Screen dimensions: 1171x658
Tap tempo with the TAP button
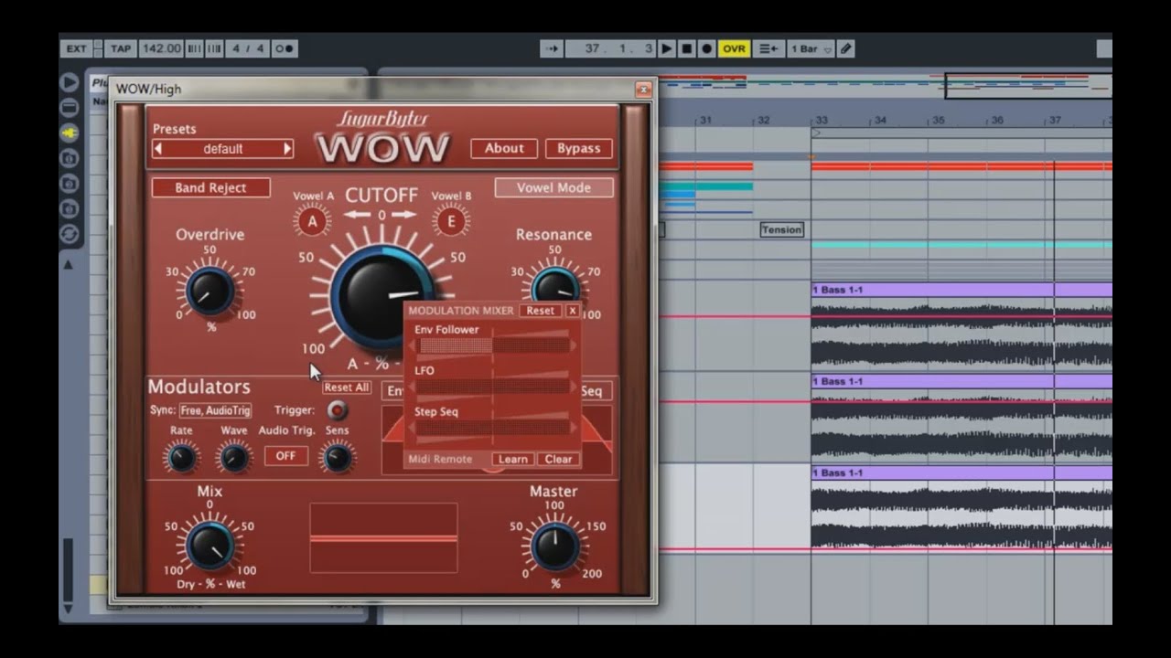click(x=121, y=48)
